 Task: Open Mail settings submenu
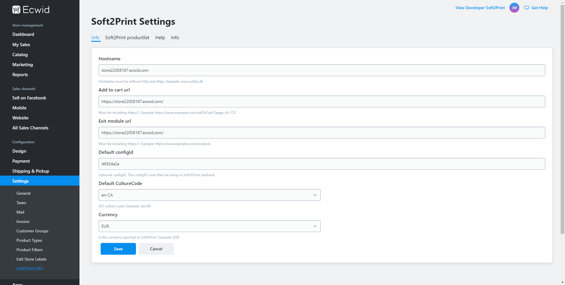(20, 212)
